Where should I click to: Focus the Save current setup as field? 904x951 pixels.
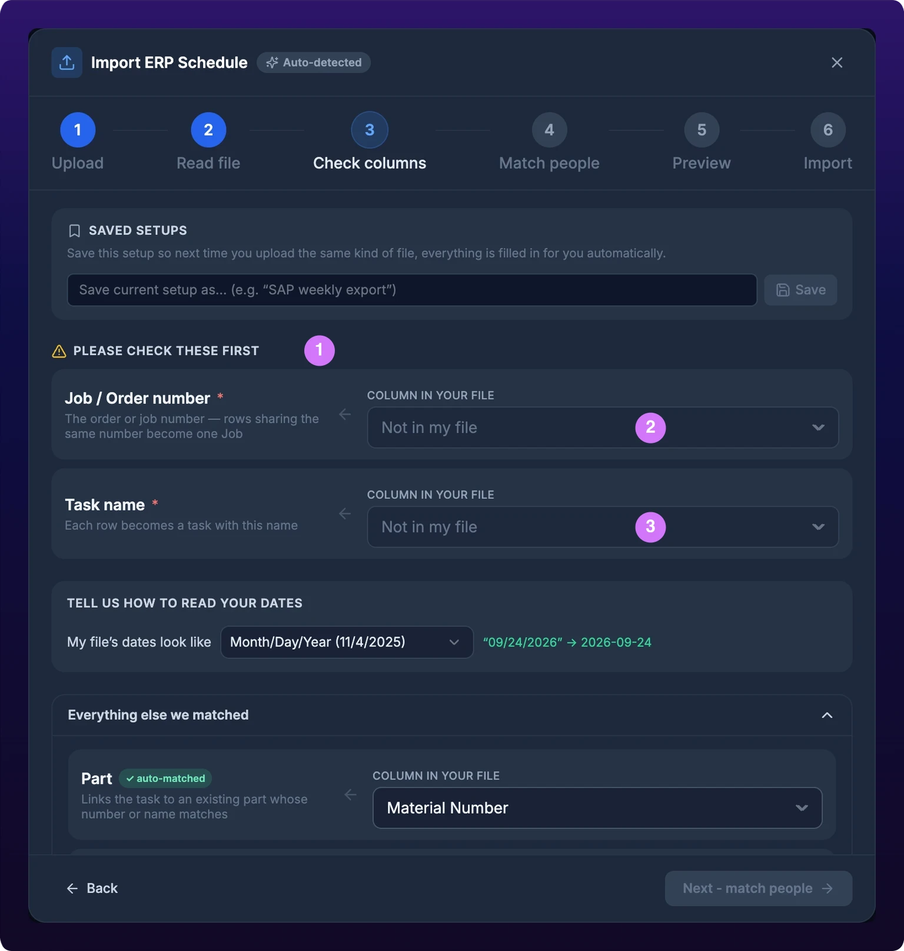412,290
